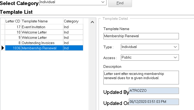Click the Letter CD cell 1036
This screenshot has width=194, height=110.
pyautogui.click(x=13, y=48)
